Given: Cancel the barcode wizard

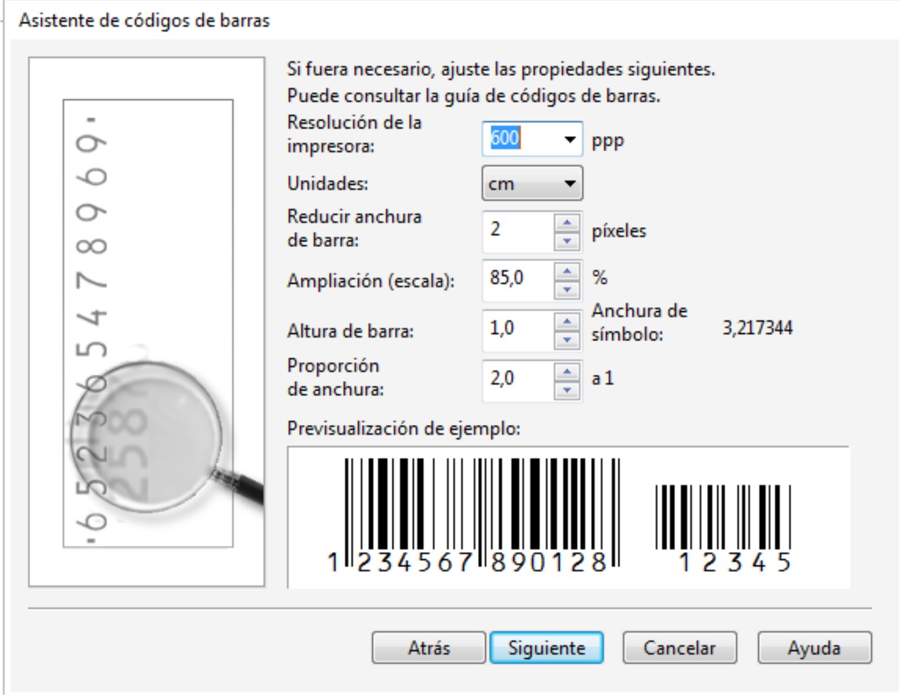Looking at the screenshot, I should [680, 648].
